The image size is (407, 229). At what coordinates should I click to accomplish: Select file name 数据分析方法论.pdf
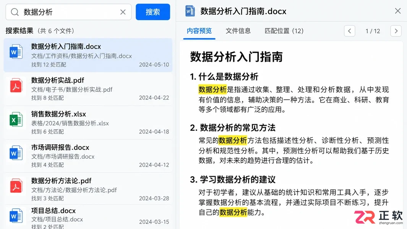point(61,181)
